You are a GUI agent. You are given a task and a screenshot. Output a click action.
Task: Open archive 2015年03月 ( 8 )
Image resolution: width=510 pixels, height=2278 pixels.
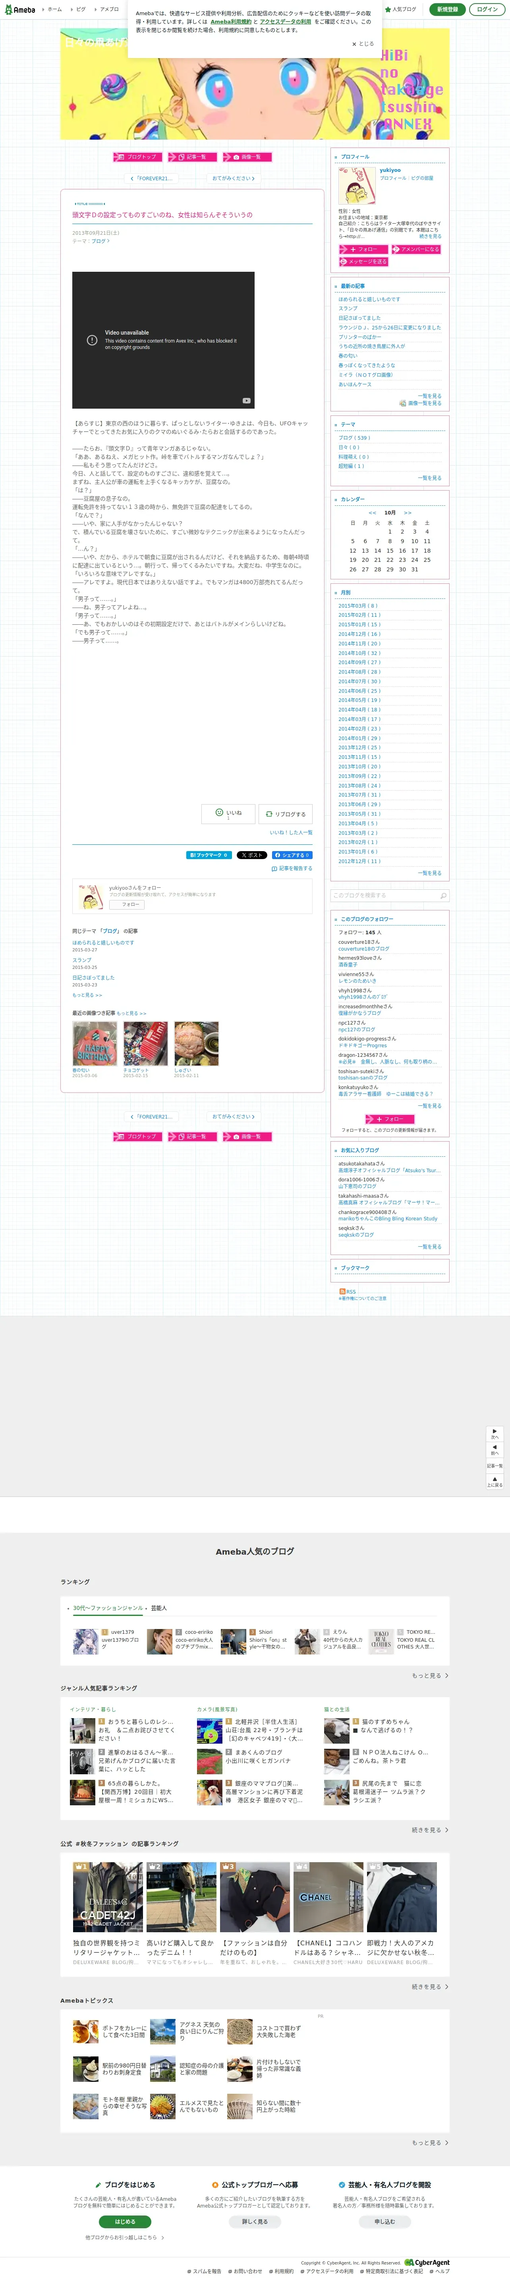(357, 606)
